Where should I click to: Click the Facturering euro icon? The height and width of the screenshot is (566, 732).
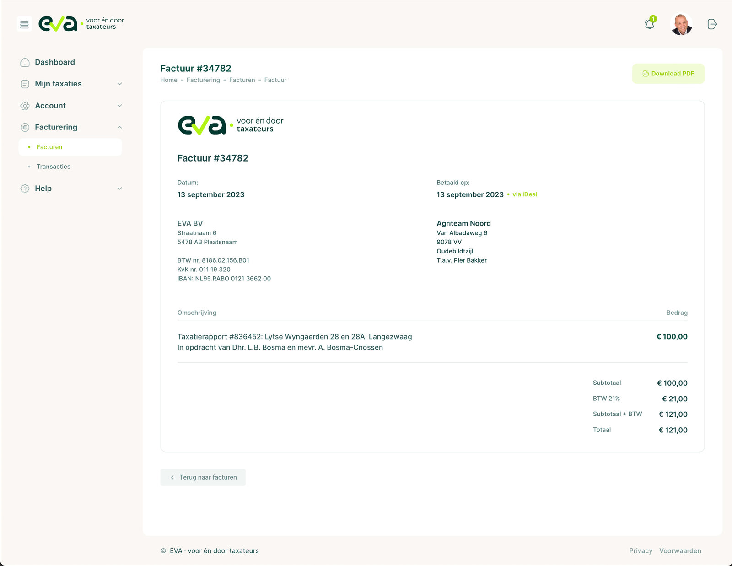point(25,128)
